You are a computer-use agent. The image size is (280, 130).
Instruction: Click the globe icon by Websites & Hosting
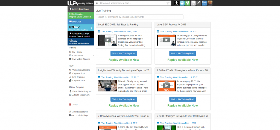click(70, 70)
